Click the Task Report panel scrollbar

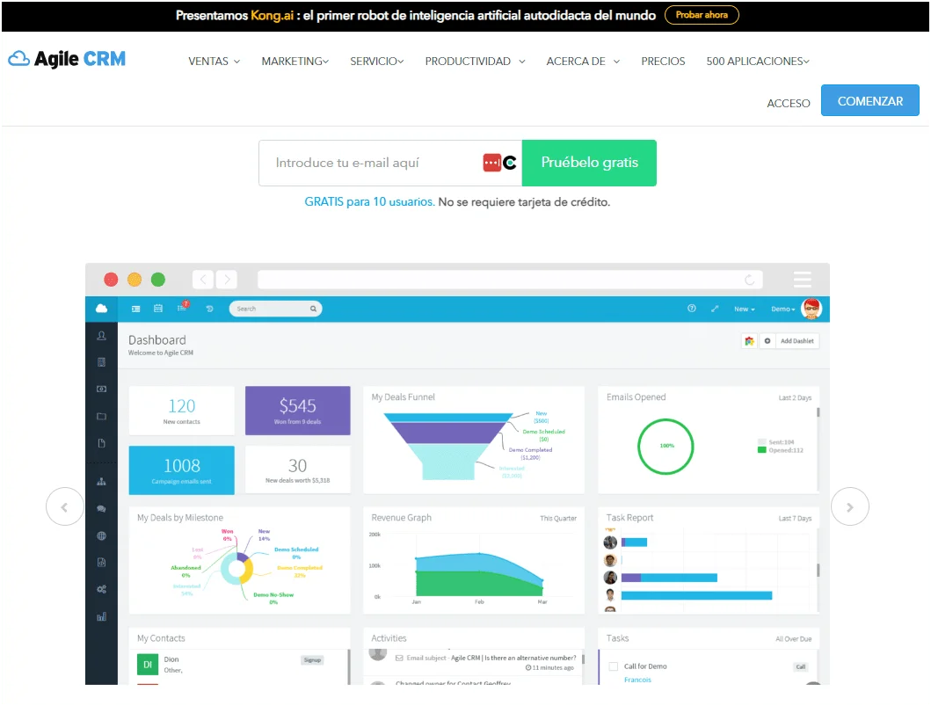818,570
